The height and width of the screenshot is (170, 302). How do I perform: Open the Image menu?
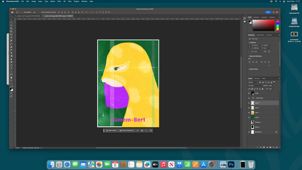coord(33,1)
